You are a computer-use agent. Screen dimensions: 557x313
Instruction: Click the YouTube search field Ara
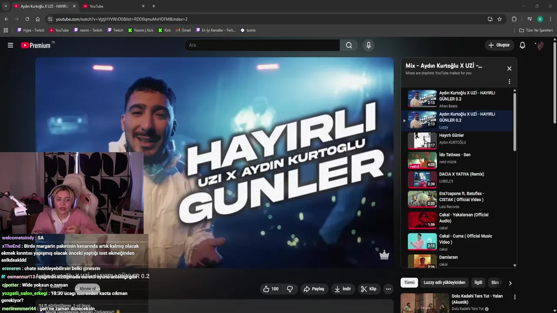coord(262,45)
